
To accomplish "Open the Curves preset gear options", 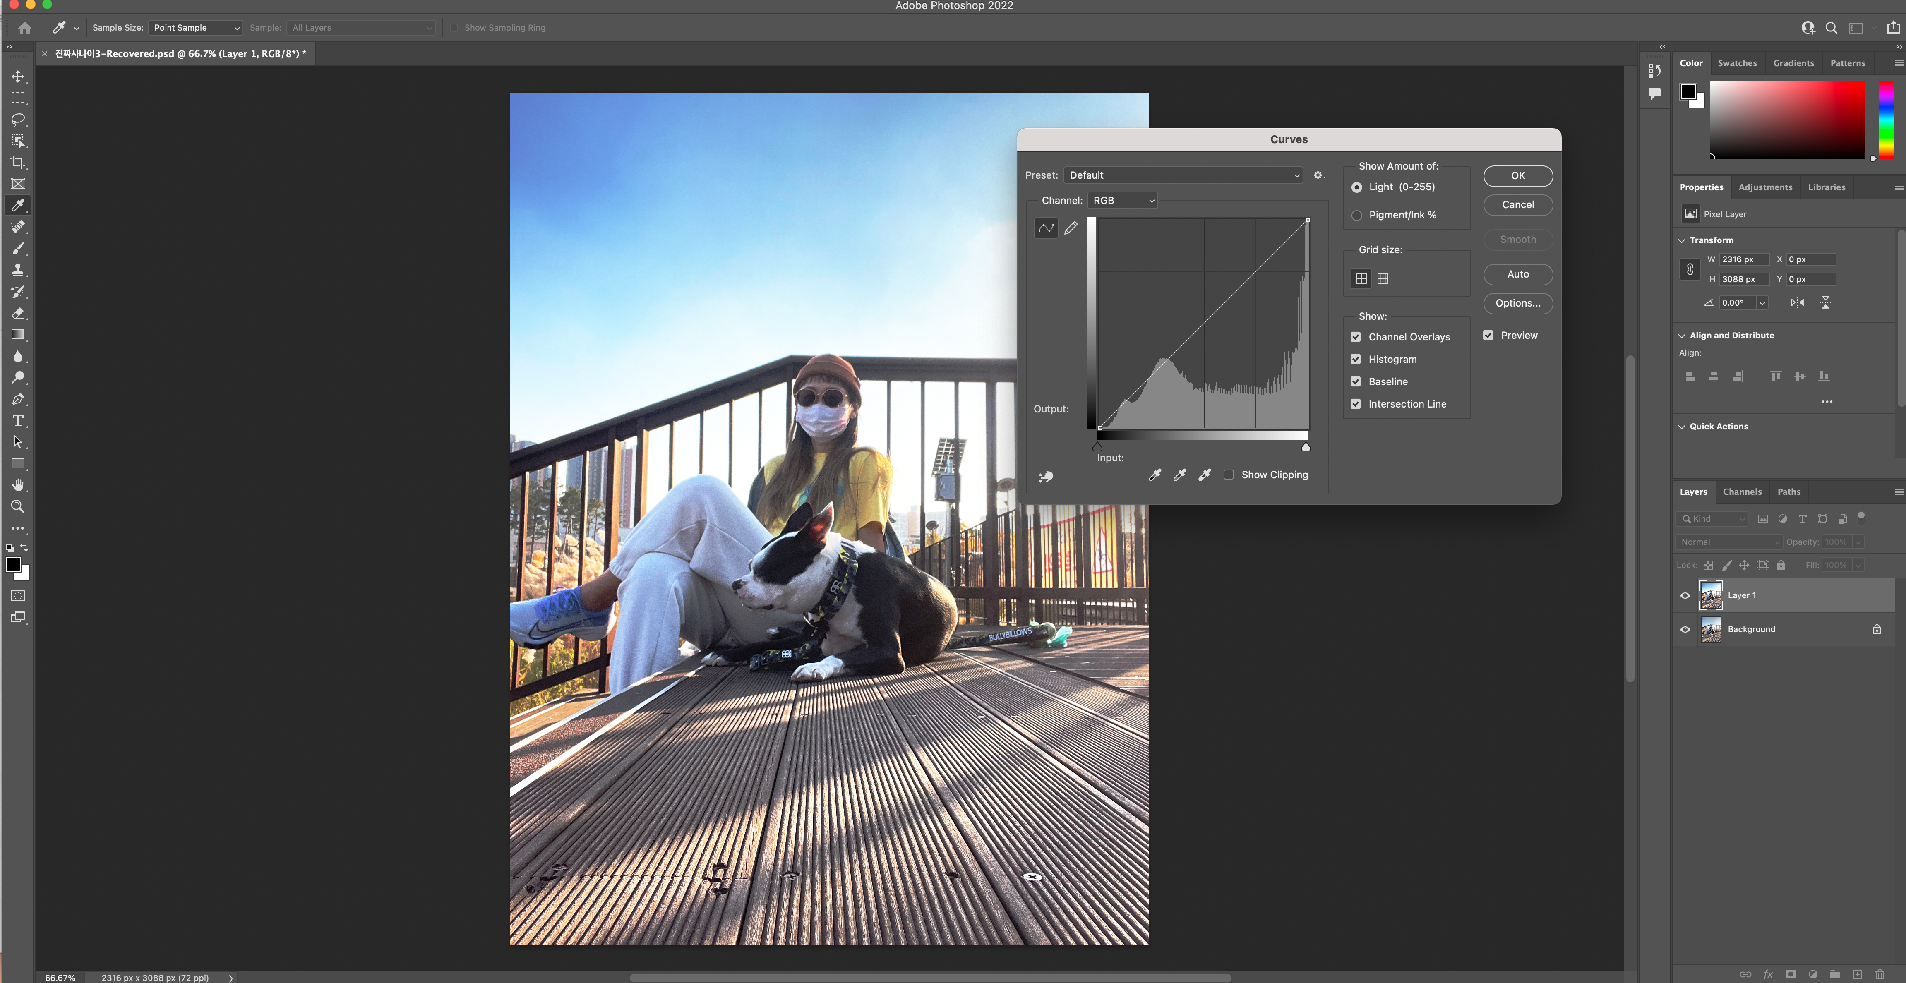I will 1318,175.
